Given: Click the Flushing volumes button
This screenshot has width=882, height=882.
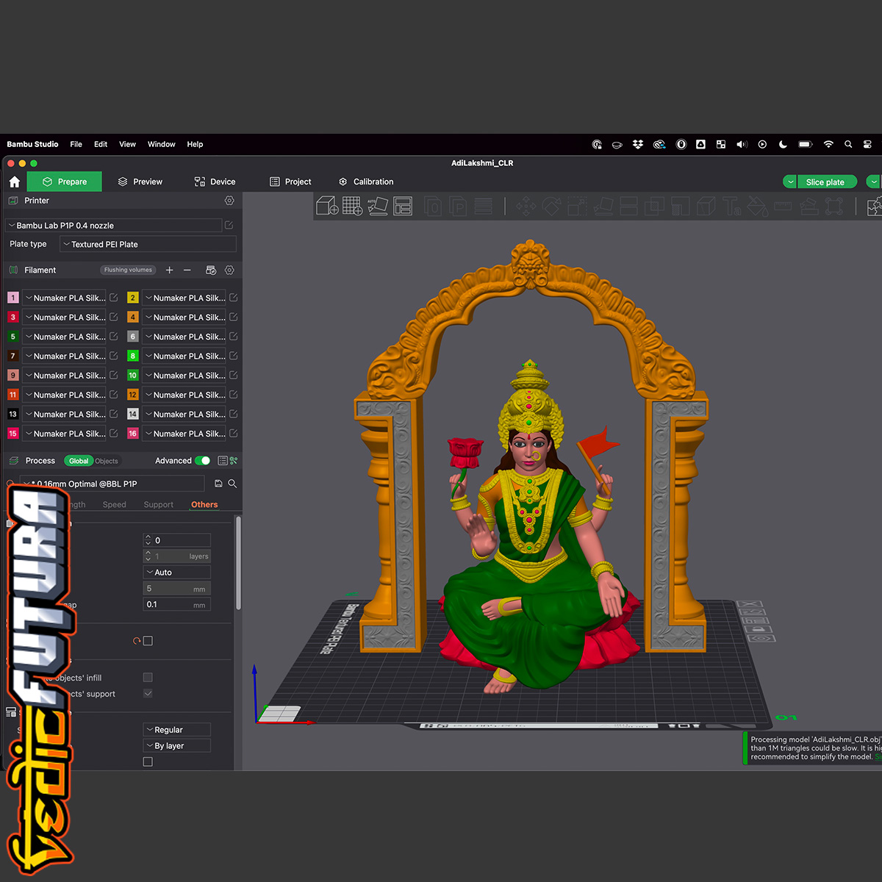Looking at the screenshot, I should 128,270.
